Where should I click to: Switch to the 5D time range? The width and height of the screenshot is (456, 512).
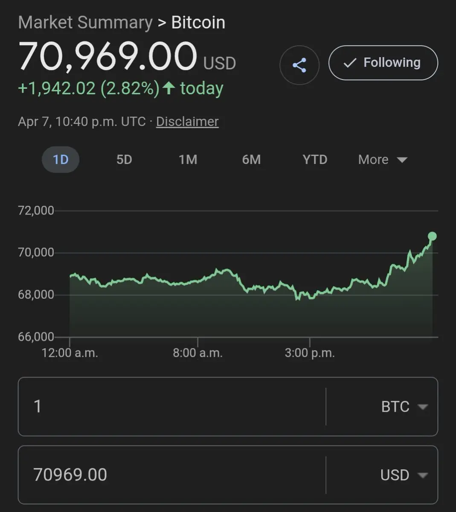[124, 160]
